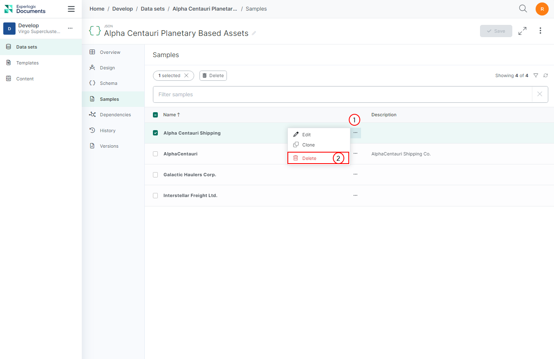Image resolution: width=554 pixels, height=359 pixels.
Task: Clear the filter samples X icon
Action: (540, 94)
